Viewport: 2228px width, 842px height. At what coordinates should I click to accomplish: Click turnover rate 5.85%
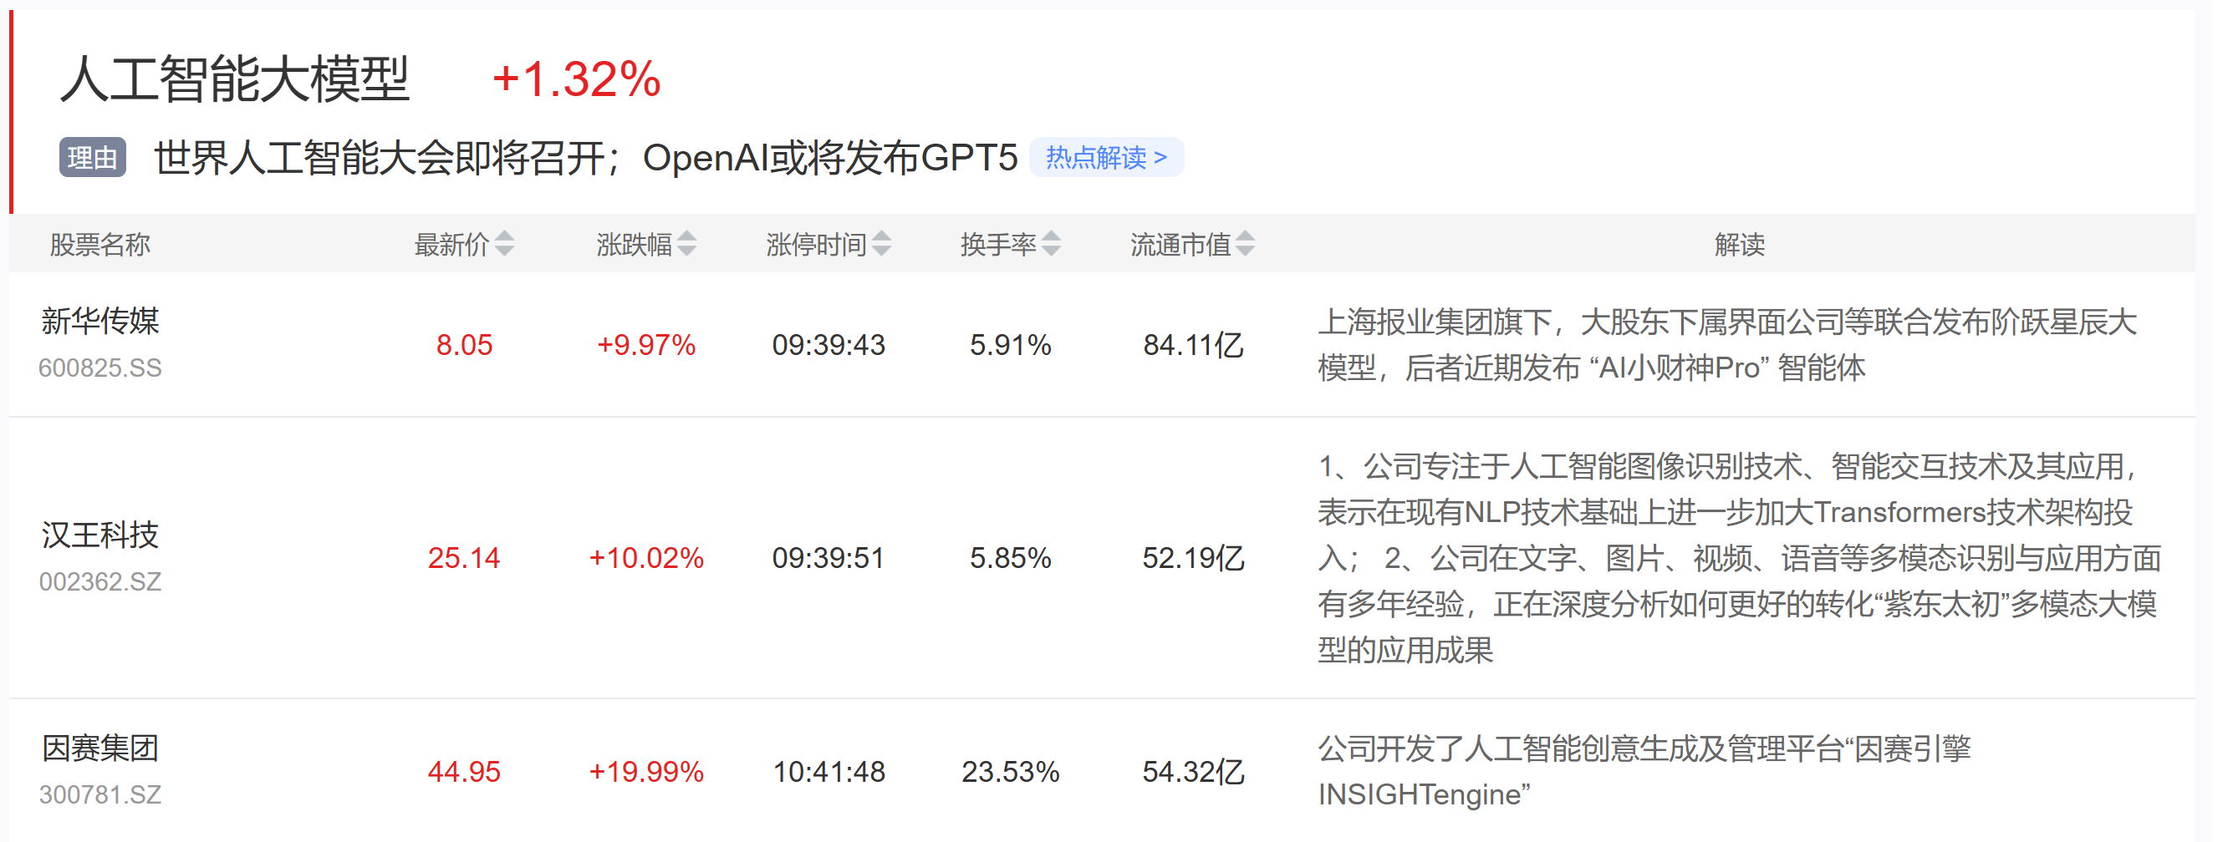(x=1010, y=558)
